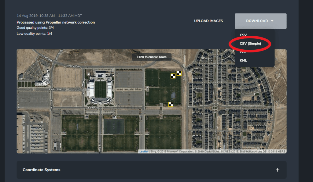Expand the Coordinate Systems section

tap(152, 170)
